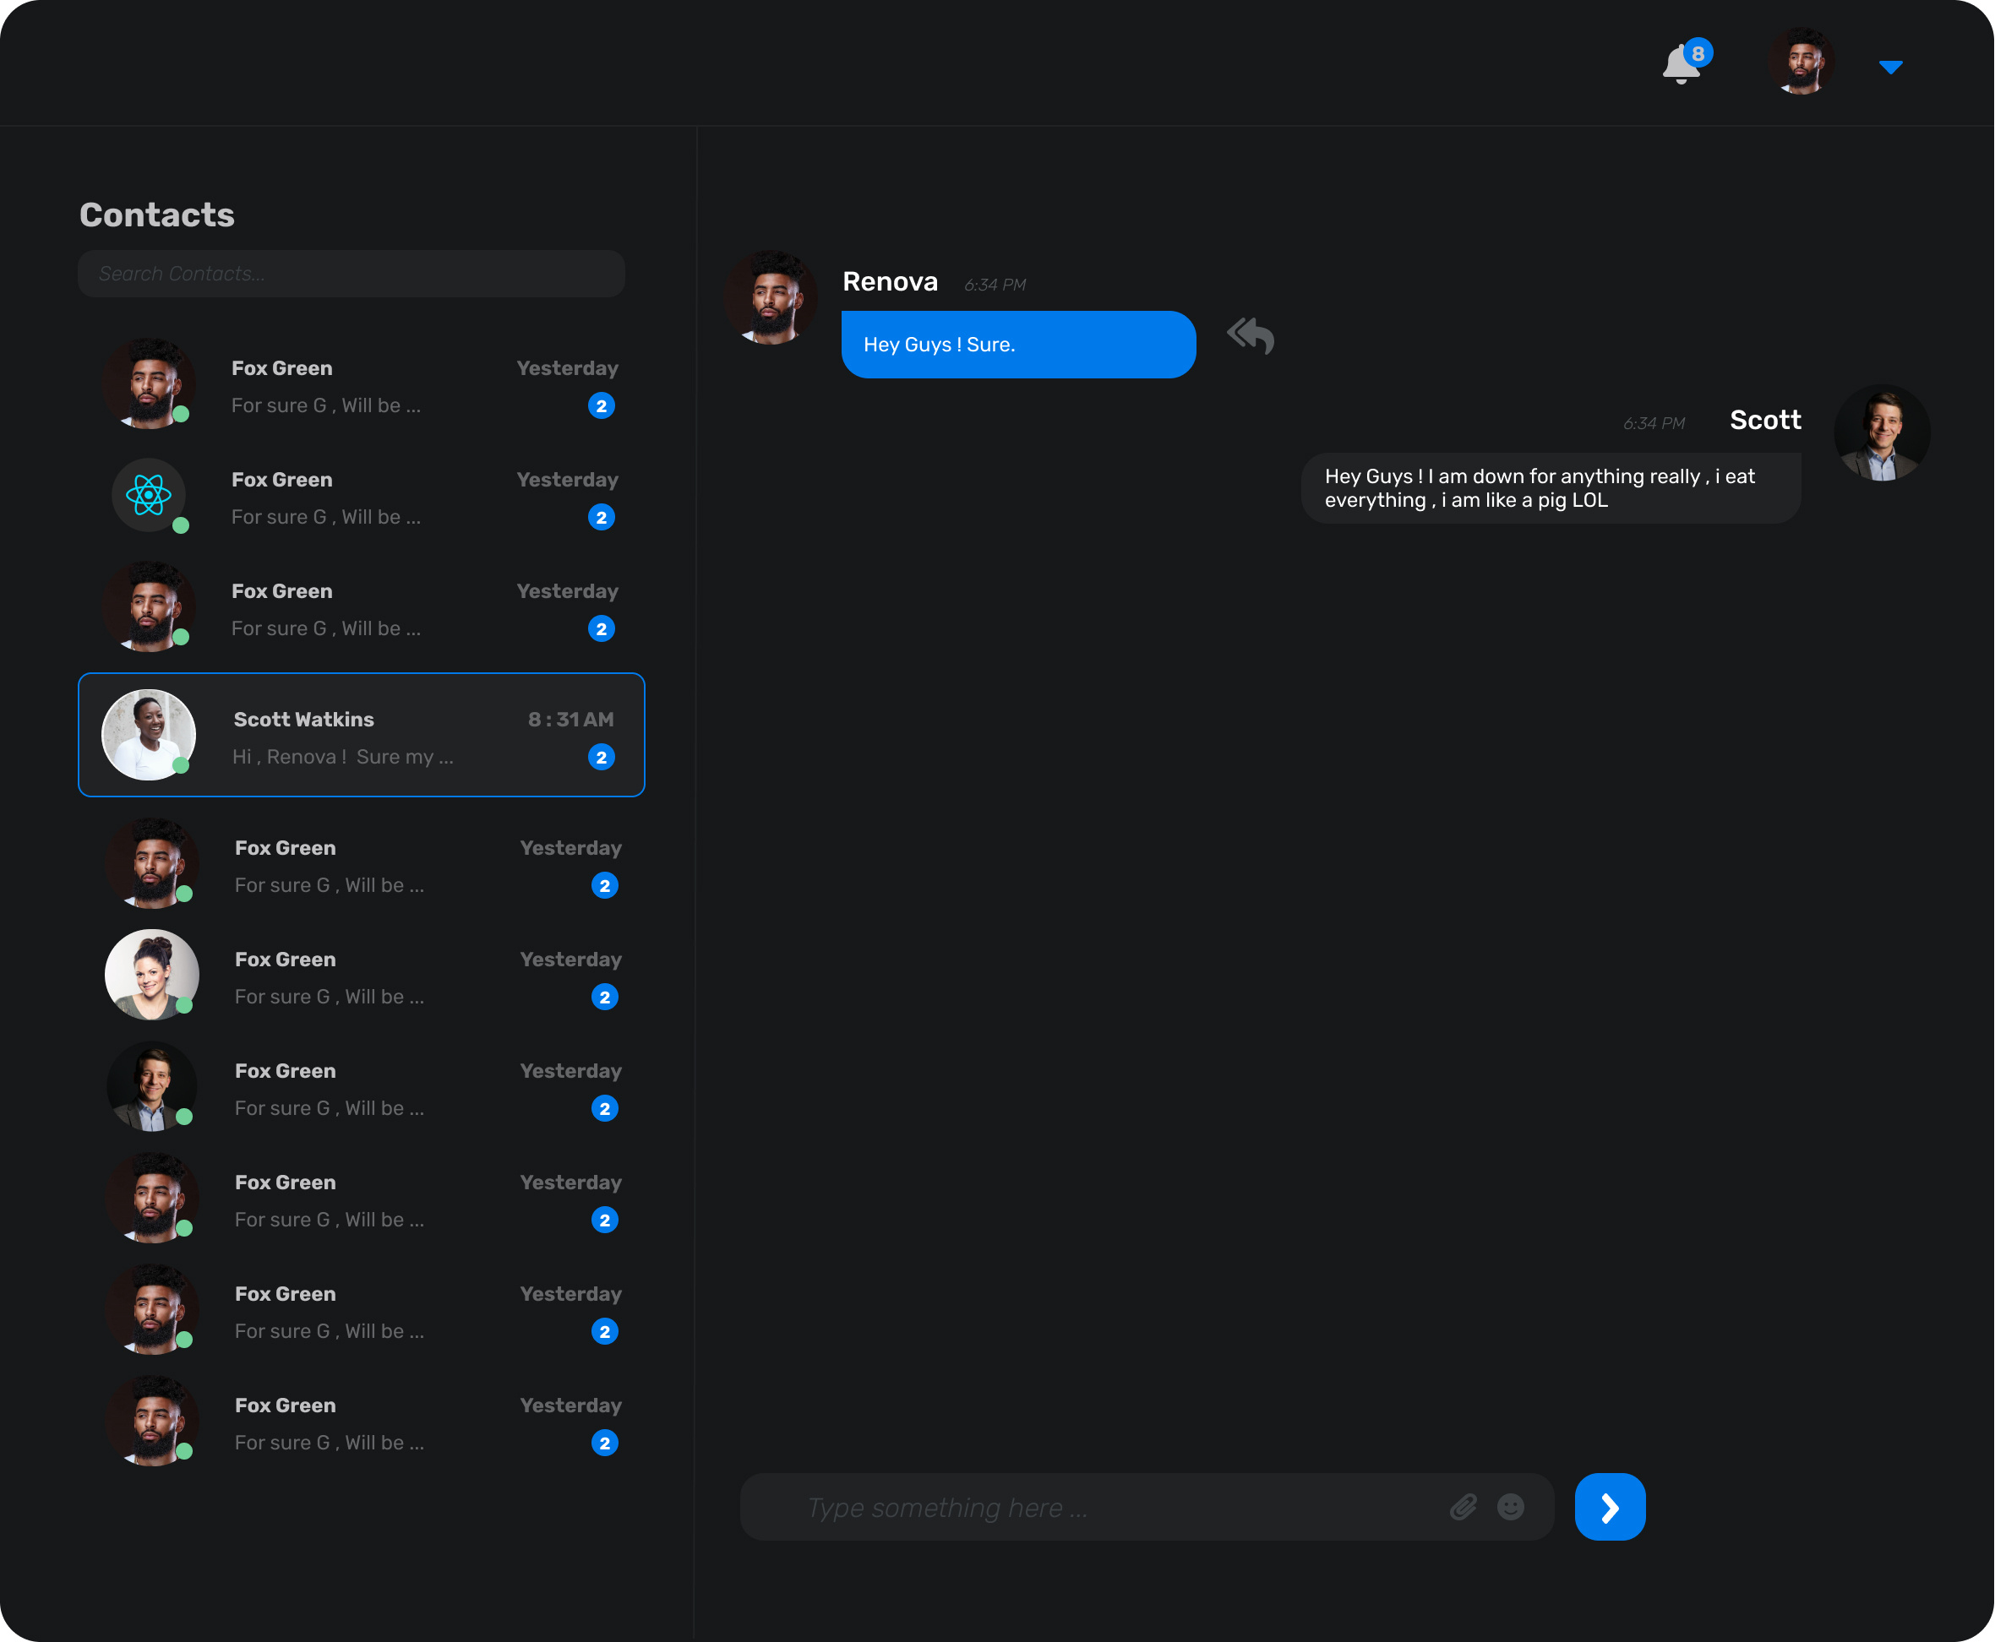This screenshot has width=1995, height=1642.
Task: Click the Contacts heading
Action: 157,215
